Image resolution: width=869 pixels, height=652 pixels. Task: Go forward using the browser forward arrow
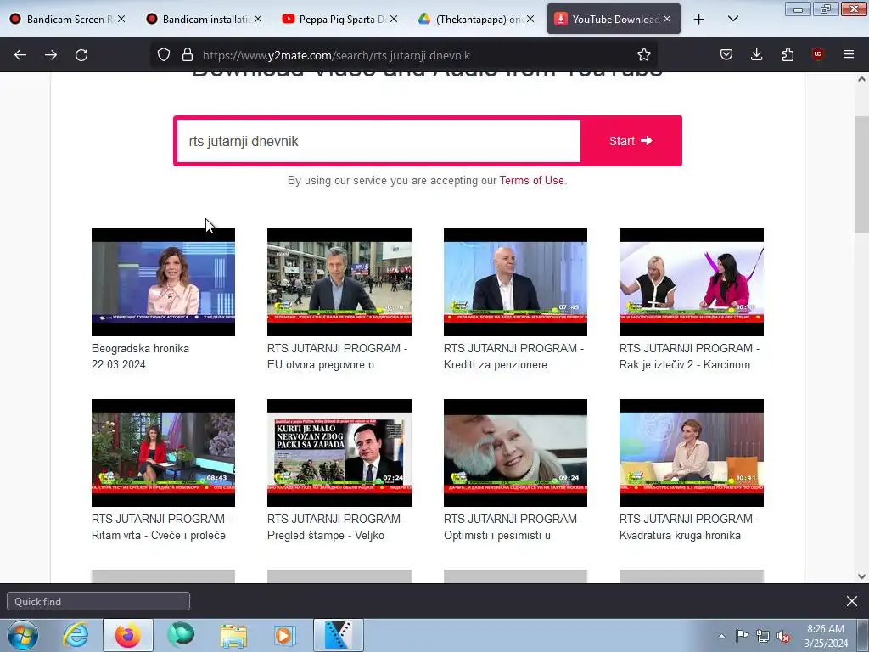(51, 55)
